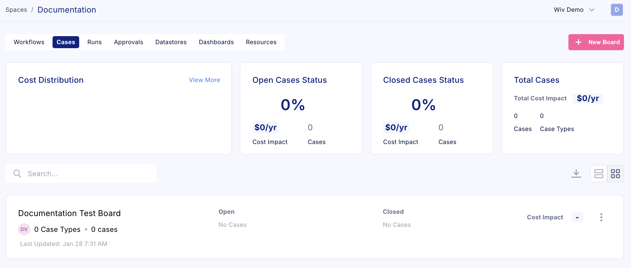
Task: Click the download icon beside the view toggles
Action: pyautogui.click(x=576, y=173)
